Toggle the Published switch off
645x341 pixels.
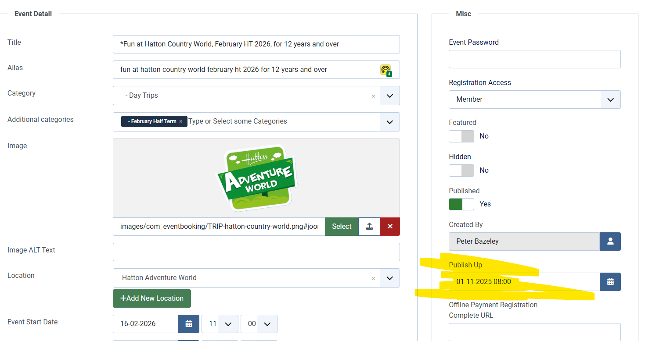coord(461,204)
